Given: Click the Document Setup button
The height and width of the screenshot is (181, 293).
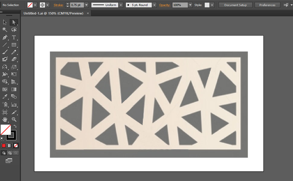Looking at the screenshot, I should [235, 5].
